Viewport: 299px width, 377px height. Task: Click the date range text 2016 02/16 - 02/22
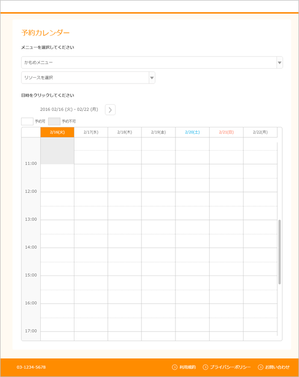(69, 109)
